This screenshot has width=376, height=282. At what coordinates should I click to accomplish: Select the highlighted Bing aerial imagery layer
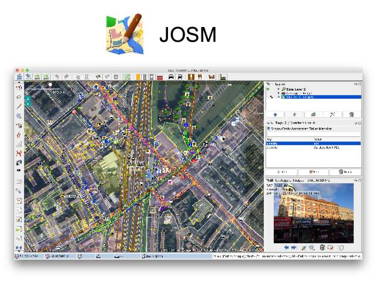point(321,97)
